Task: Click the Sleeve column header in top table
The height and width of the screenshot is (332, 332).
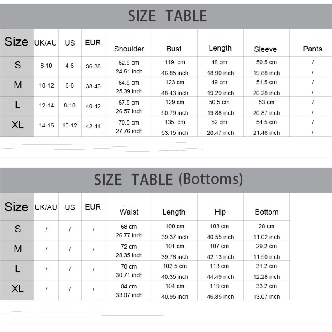Action: point(266,49)
